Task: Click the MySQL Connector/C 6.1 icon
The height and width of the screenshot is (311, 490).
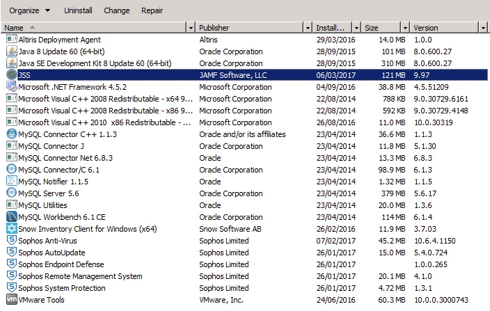Action: pos(12,170)
